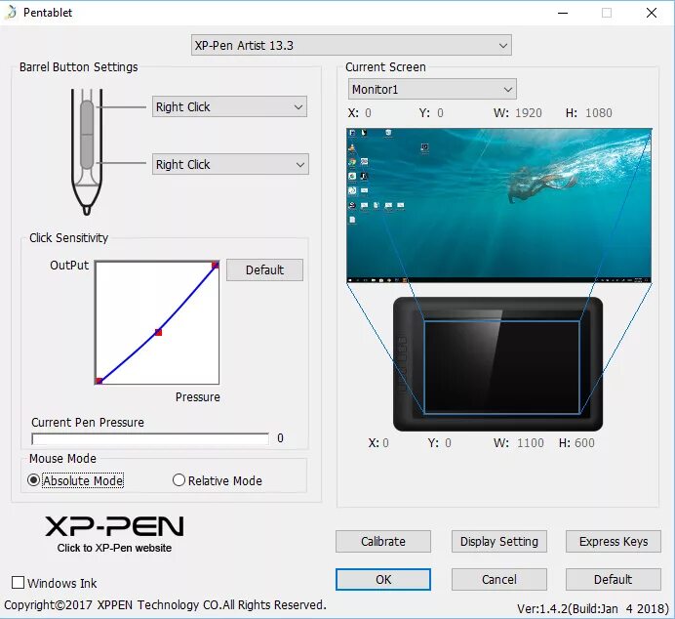This screenshot has width=675, height=619.
Task: Click the tablet active area blue rectangle
Action: 502,367
